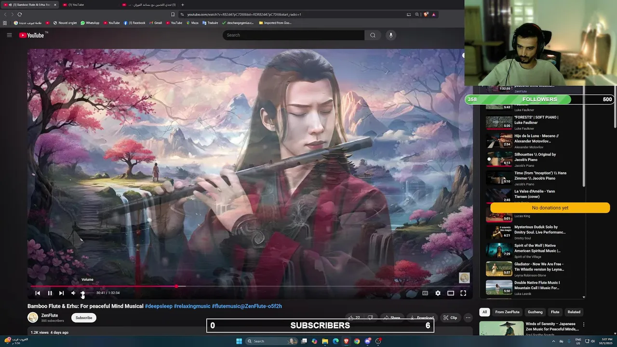
Task: Click in the YouTube search field
Action: tap(294, 35)
